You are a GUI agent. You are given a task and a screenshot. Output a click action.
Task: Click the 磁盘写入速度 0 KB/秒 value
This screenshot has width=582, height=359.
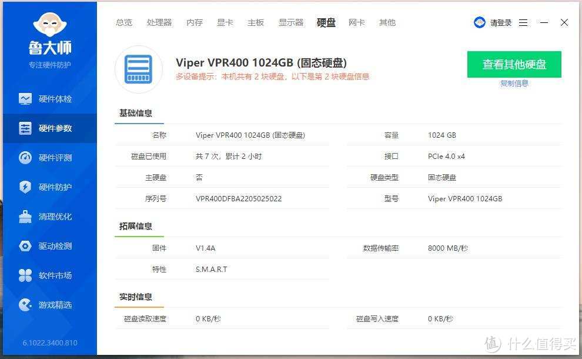(440, 319)
